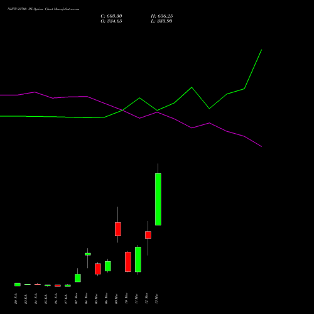Select the low value 'L: 333.90'
The width and height of the screenshot is (314, 314).
161,21
